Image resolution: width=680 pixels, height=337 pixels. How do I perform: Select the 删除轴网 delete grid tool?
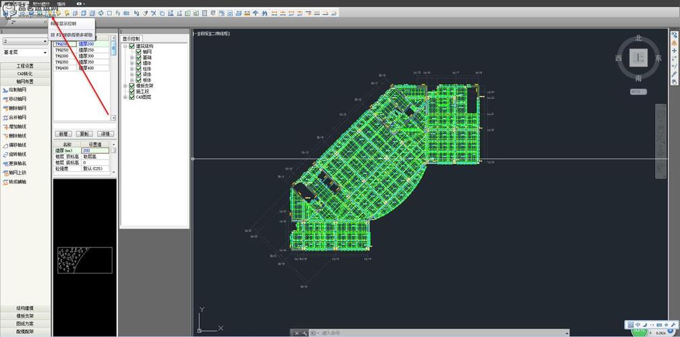pos(15,108)
